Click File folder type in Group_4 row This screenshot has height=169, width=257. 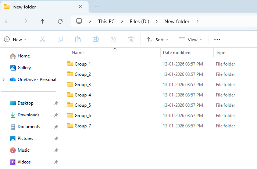(x=225, y=95)
